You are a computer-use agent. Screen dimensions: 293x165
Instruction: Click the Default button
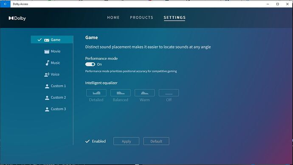[156, 141]
